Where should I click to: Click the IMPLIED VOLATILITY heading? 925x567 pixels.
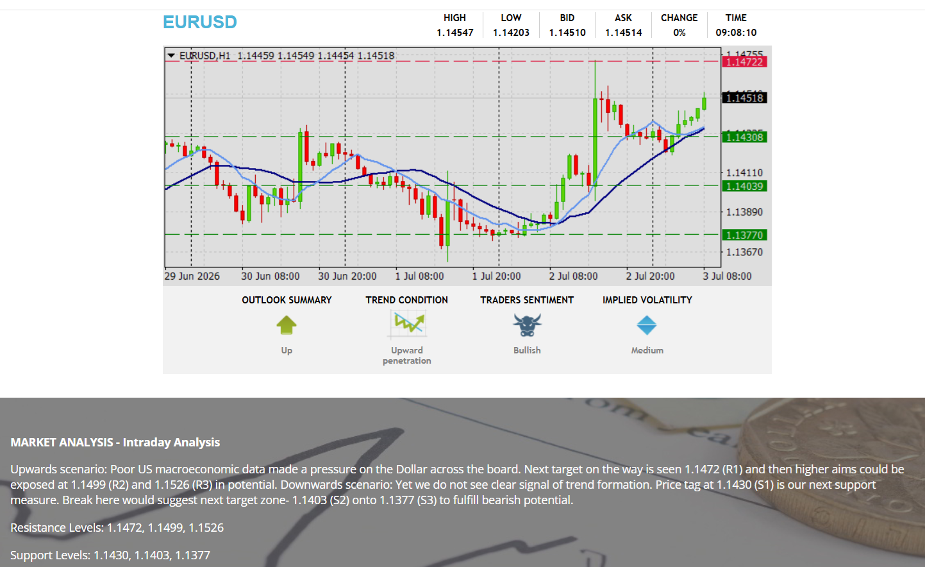coord(647,300)
